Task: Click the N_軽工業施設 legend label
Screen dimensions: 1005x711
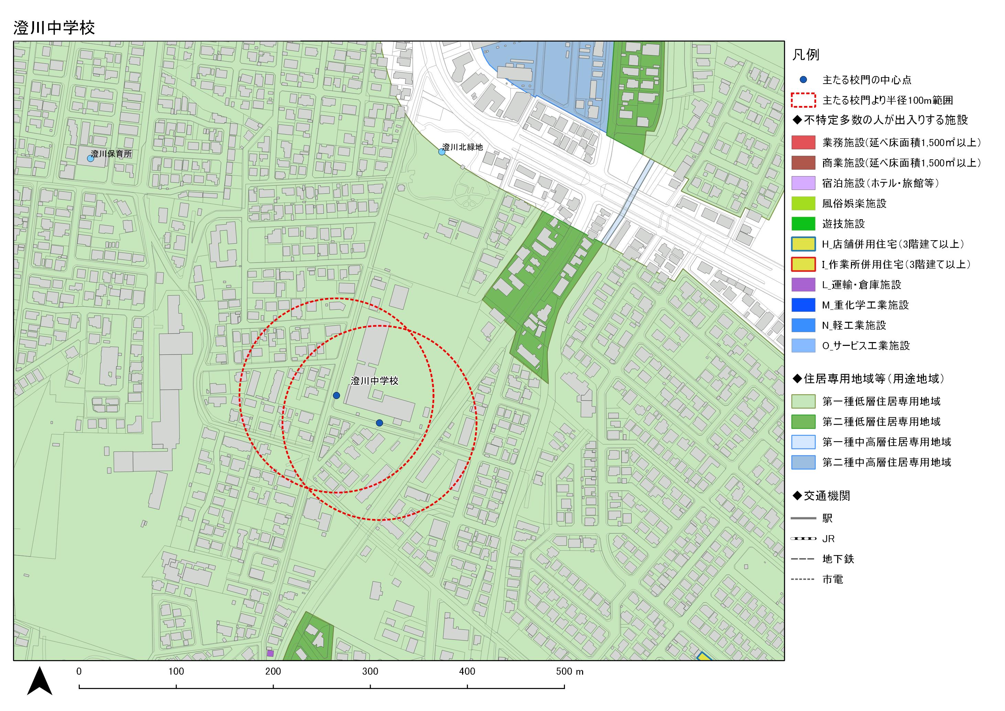Action: 854,325
